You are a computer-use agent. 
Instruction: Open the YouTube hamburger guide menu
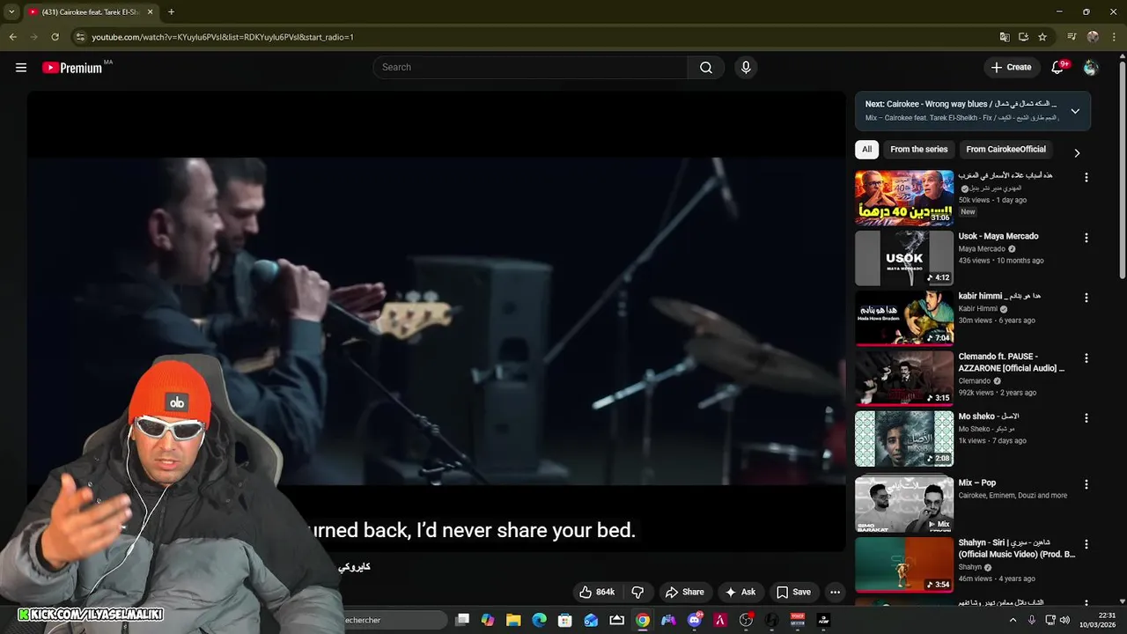(x=21, y=68)
